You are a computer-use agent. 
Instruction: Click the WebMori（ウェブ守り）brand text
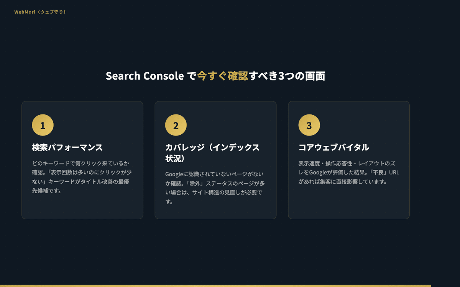pyautogui.click(x=40, y=12)
